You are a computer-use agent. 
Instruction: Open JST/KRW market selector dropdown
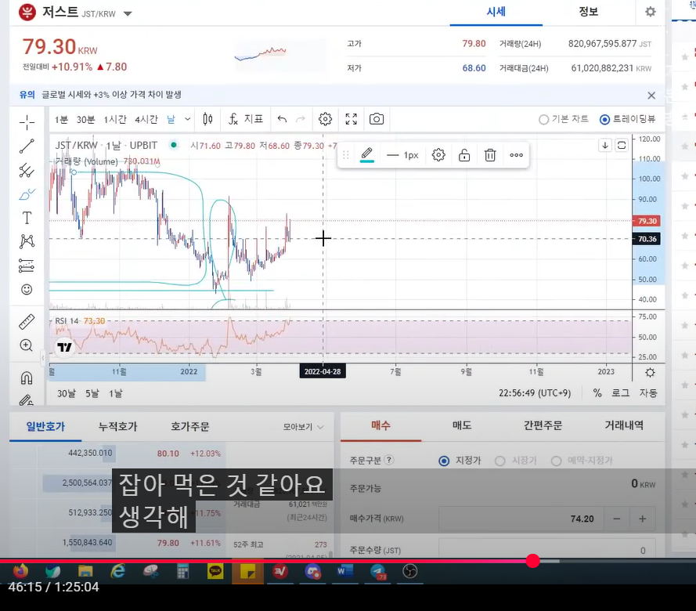(x=128, y=14)
